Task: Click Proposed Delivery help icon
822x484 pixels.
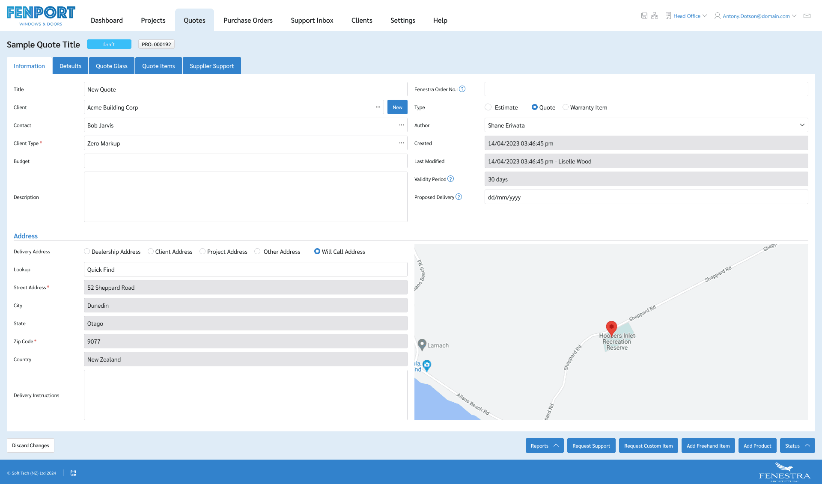Action: 459,197
